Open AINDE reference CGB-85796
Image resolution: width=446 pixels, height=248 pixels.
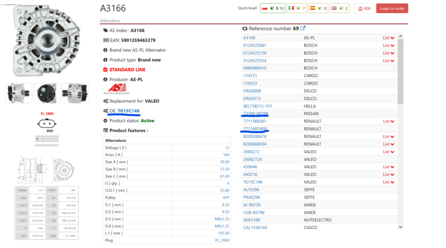click(x=254, y=212)
